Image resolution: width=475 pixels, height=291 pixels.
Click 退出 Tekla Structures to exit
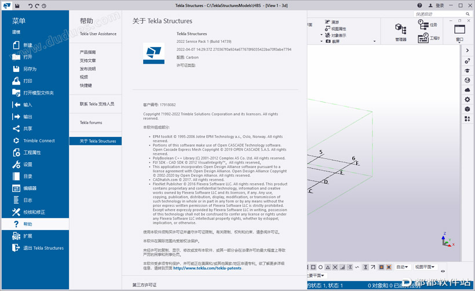(35, 248)
